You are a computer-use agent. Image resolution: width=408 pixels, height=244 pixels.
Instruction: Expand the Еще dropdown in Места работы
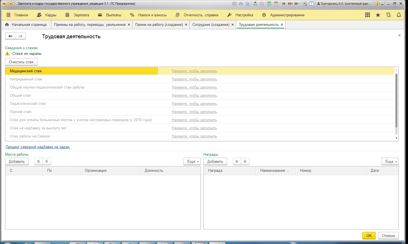tap(192, 161)
